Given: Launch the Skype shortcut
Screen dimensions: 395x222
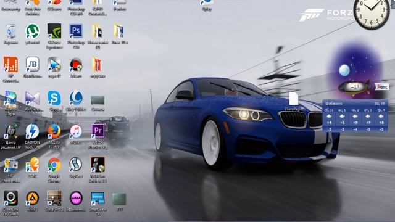Looking at the screenshot, I should click(54, 99).
